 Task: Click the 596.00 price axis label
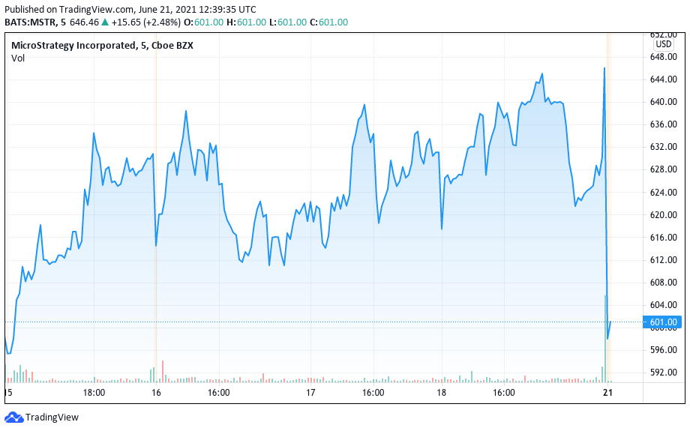tap(663, 350)
